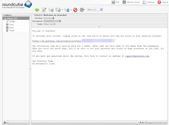Compose a new message with pencil icon
This screenshot has width=169, height=125.
click(x=44, y=10)
